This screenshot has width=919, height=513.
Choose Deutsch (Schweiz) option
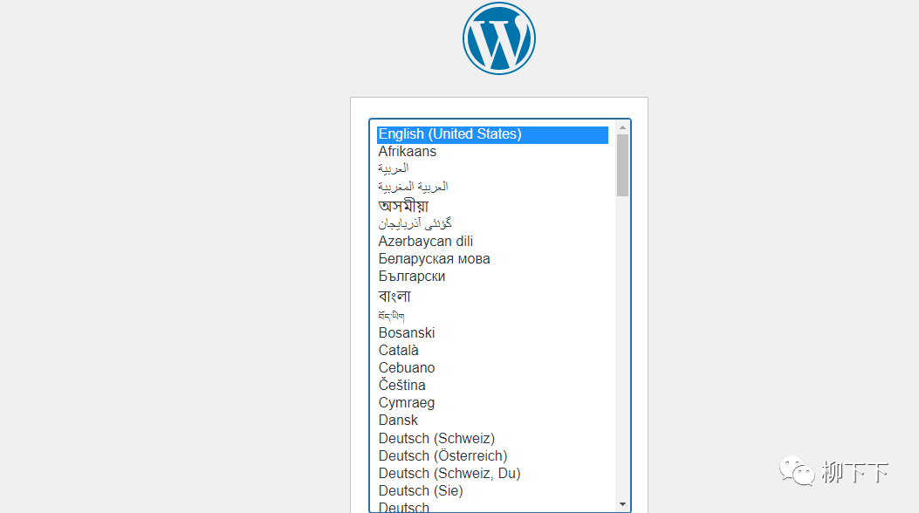pos(436,439)
